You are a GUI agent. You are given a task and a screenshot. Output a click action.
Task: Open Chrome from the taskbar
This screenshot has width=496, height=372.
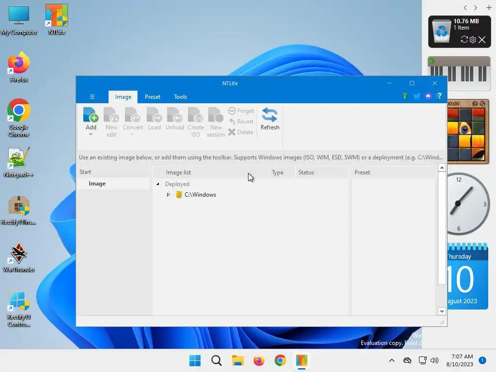[x=280, y=360]
